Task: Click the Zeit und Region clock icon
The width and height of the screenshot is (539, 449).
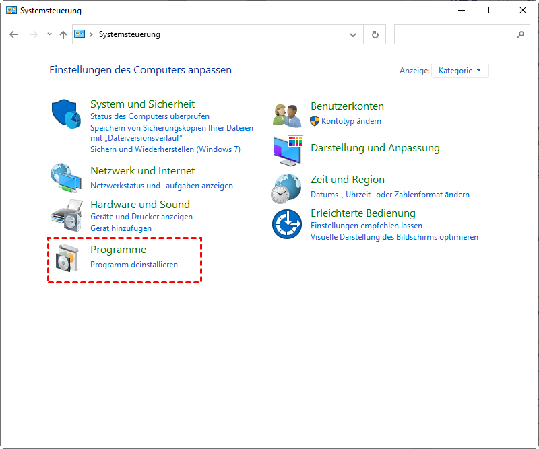Action: [x=286, y=188]
